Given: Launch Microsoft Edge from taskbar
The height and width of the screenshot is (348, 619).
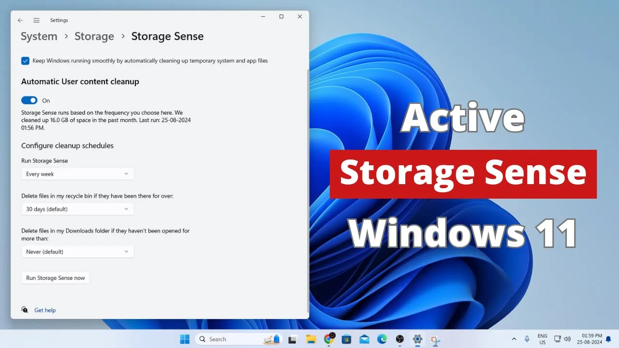Looking at the screenshot, I should 382,339.
